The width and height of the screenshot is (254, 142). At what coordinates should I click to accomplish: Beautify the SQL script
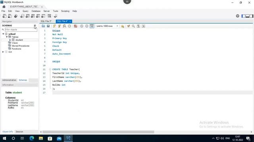coord(129,26)
